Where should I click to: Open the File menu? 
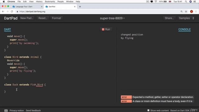[19, 2]
